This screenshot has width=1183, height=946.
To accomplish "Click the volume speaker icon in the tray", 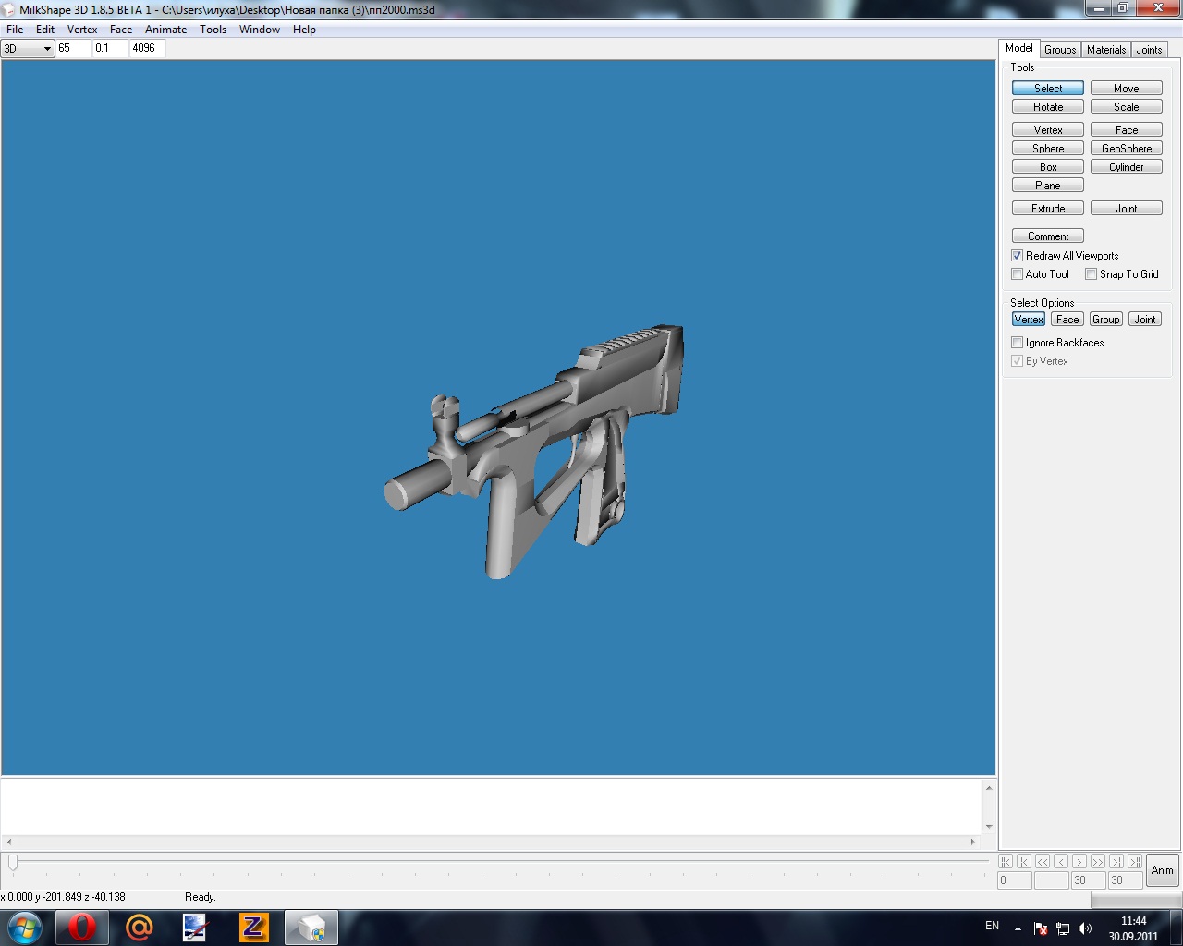I will pos(1085,928).
